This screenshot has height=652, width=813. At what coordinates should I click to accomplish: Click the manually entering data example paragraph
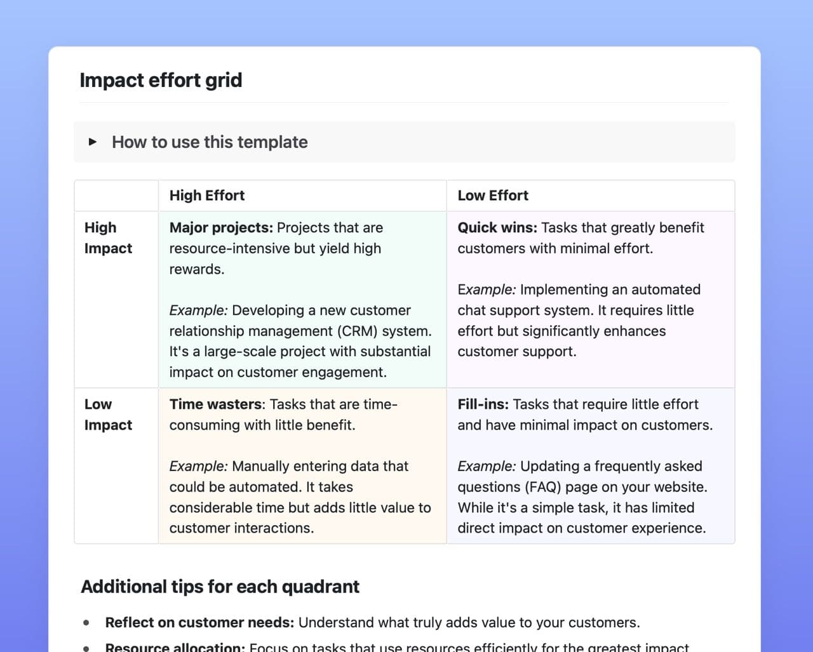coord(300,497)
